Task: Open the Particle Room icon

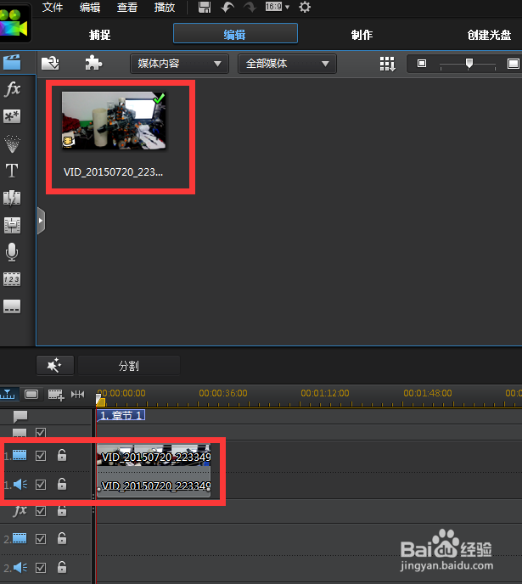Action: coord(12,143)
